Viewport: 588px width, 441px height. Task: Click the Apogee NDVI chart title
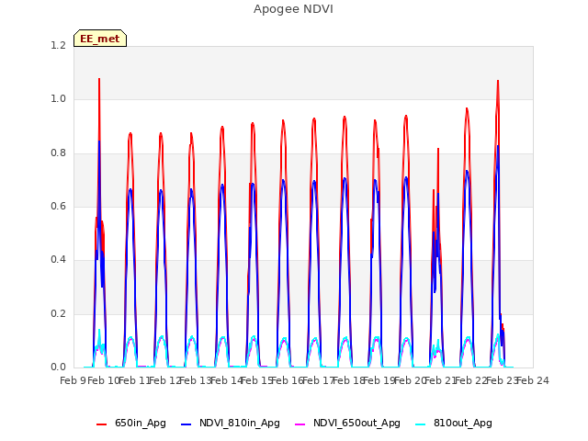click(293, 8)
